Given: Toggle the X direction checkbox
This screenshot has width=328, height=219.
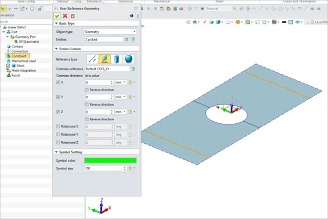Looking at the screenshot, I should [58, 82].
